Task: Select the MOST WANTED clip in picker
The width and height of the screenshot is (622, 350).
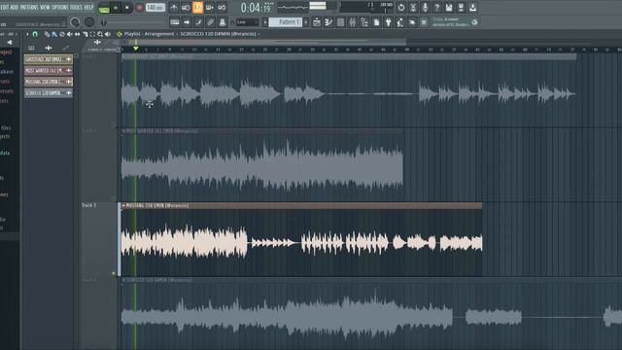Action: click(x=48, y=71)
